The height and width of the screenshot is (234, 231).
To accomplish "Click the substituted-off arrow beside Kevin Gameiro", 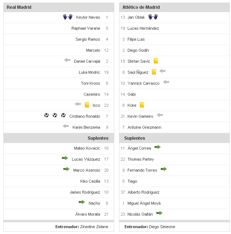I will point(160,115).
